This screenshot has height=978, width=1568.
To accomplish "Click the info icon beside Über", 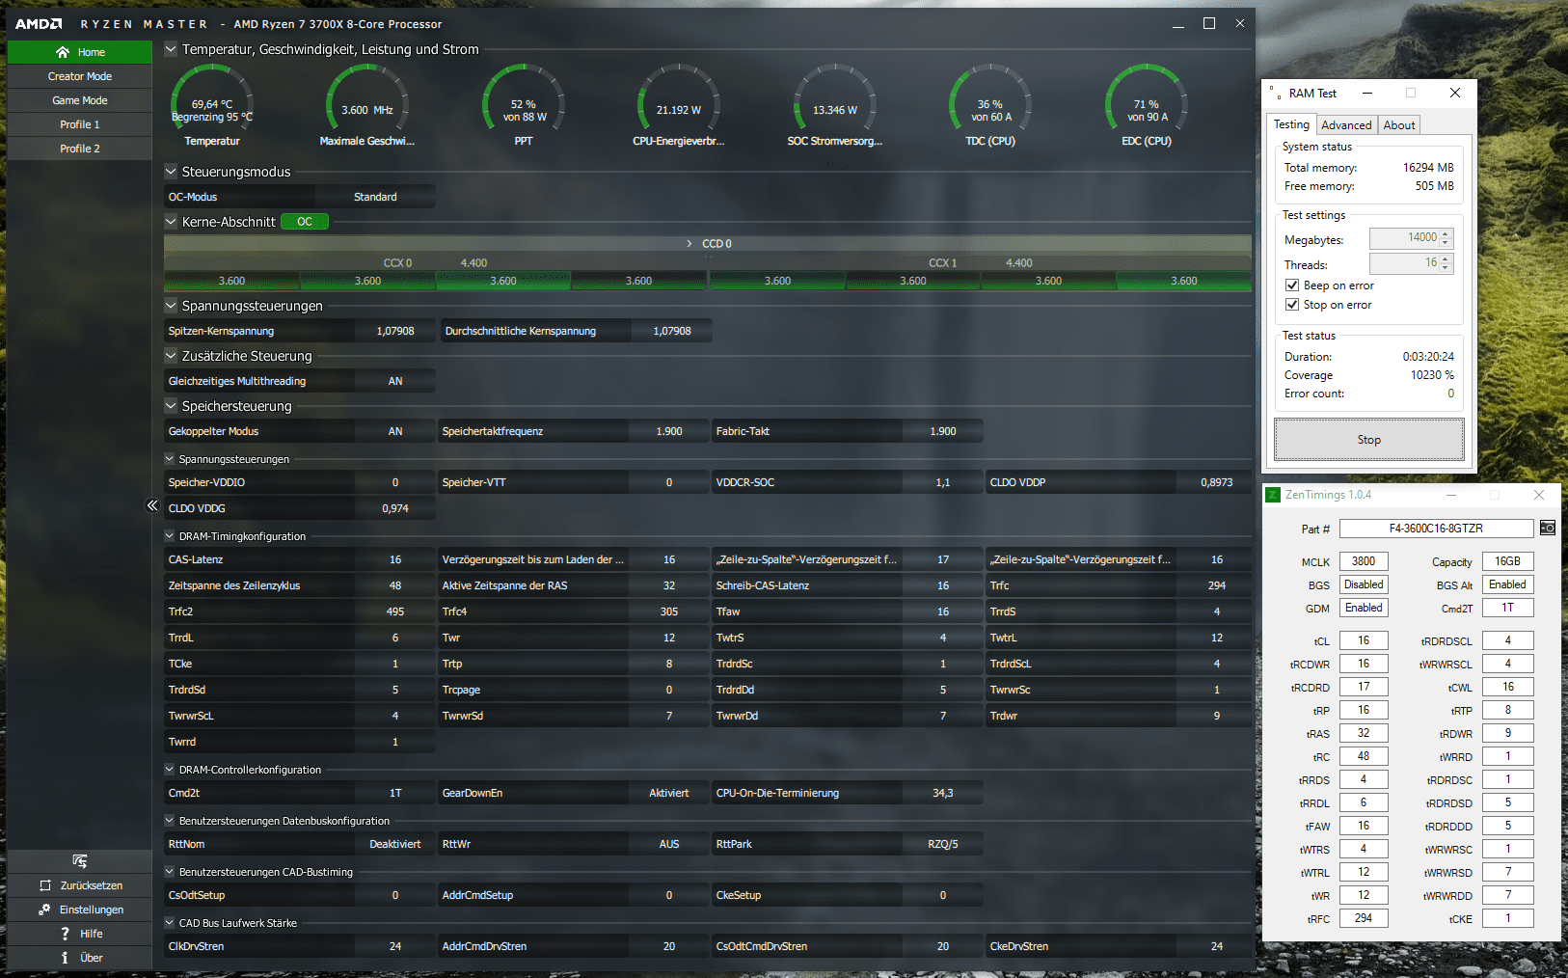I will coord(65,958).
